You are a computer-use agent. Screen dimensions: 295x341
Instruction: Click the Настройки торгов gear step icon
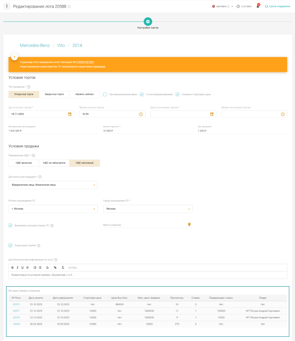(148, 21)
